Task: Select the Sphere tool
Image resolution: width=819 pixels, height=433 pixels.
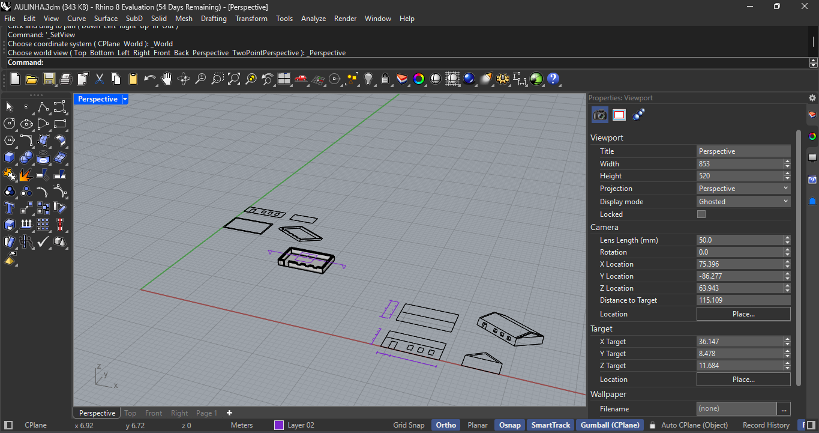Action: pyautogui.click(x=27, y=157)
